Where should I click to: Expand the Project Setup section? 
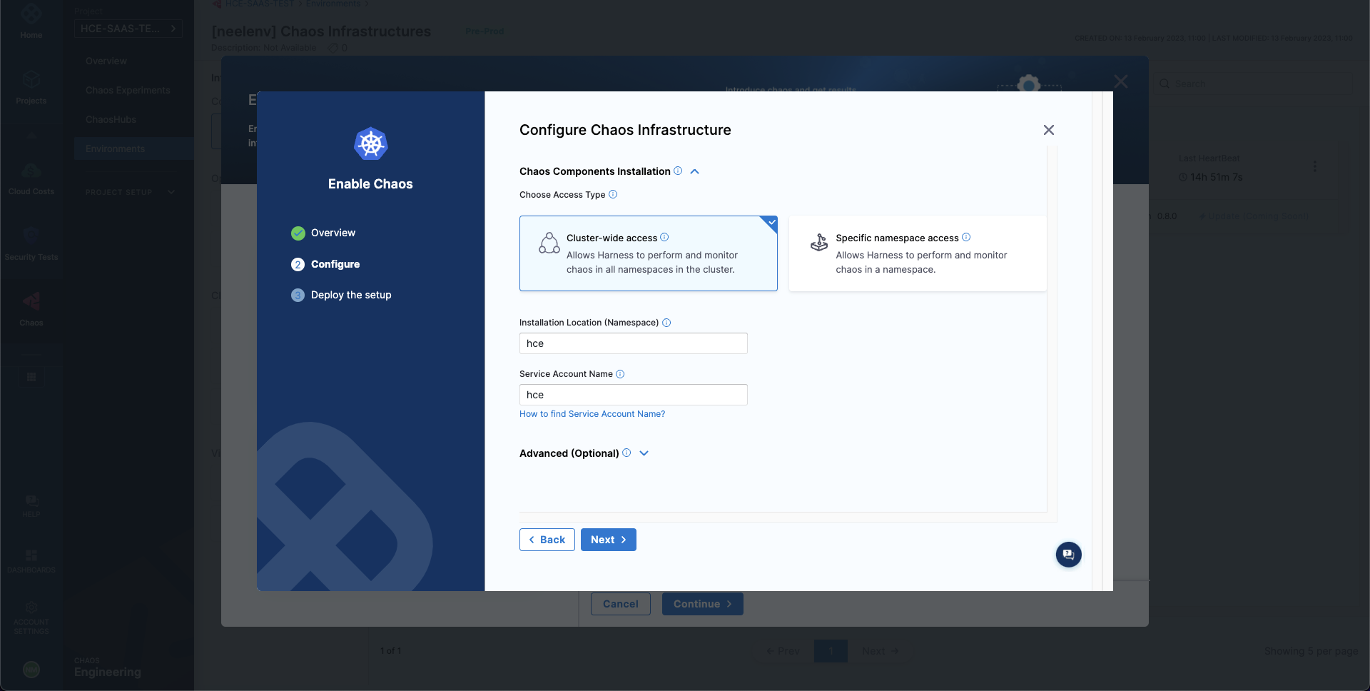[x=131, y=192]
